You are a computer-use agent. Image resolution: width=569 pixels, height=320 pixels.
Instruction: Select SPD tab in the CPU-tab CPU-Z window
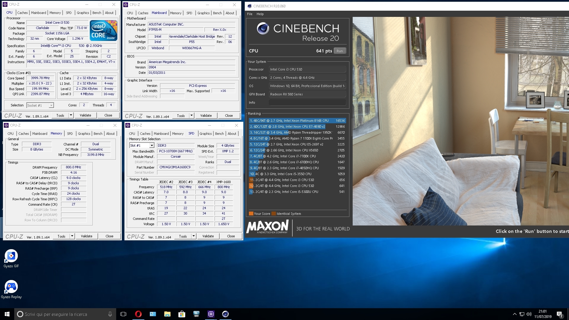click(69, 13)
